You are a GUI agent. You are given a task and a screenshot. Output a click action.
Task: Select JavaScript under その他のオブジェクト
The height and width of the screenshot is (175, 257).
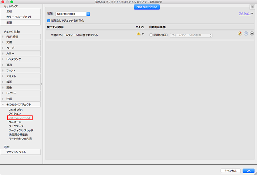(x=16, y=109)
